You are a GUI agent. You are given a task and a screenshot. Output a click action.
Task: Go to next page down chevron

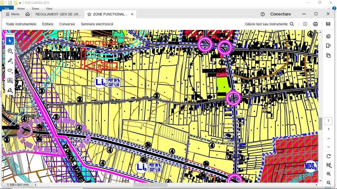328,147
